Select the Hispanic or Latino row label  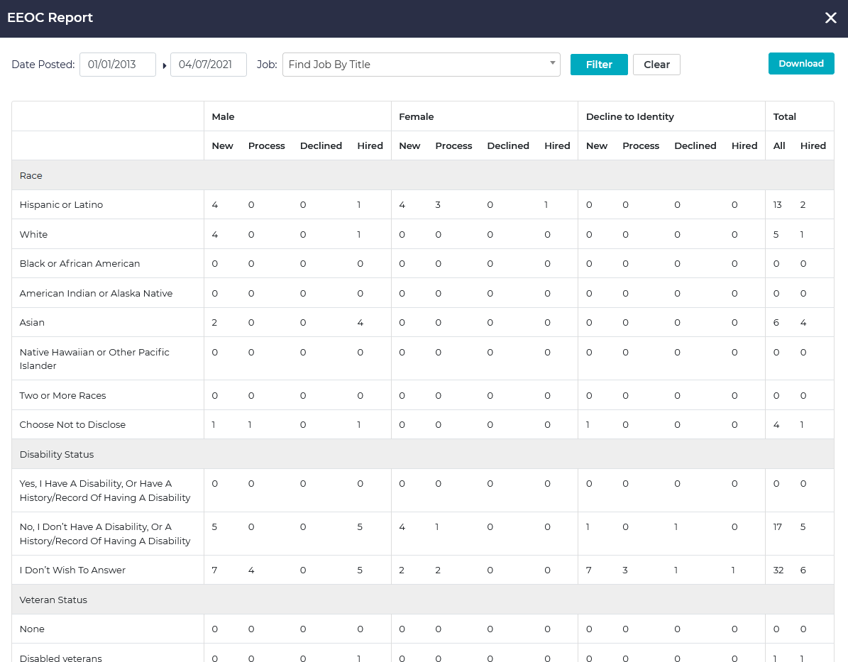(62, 205)
